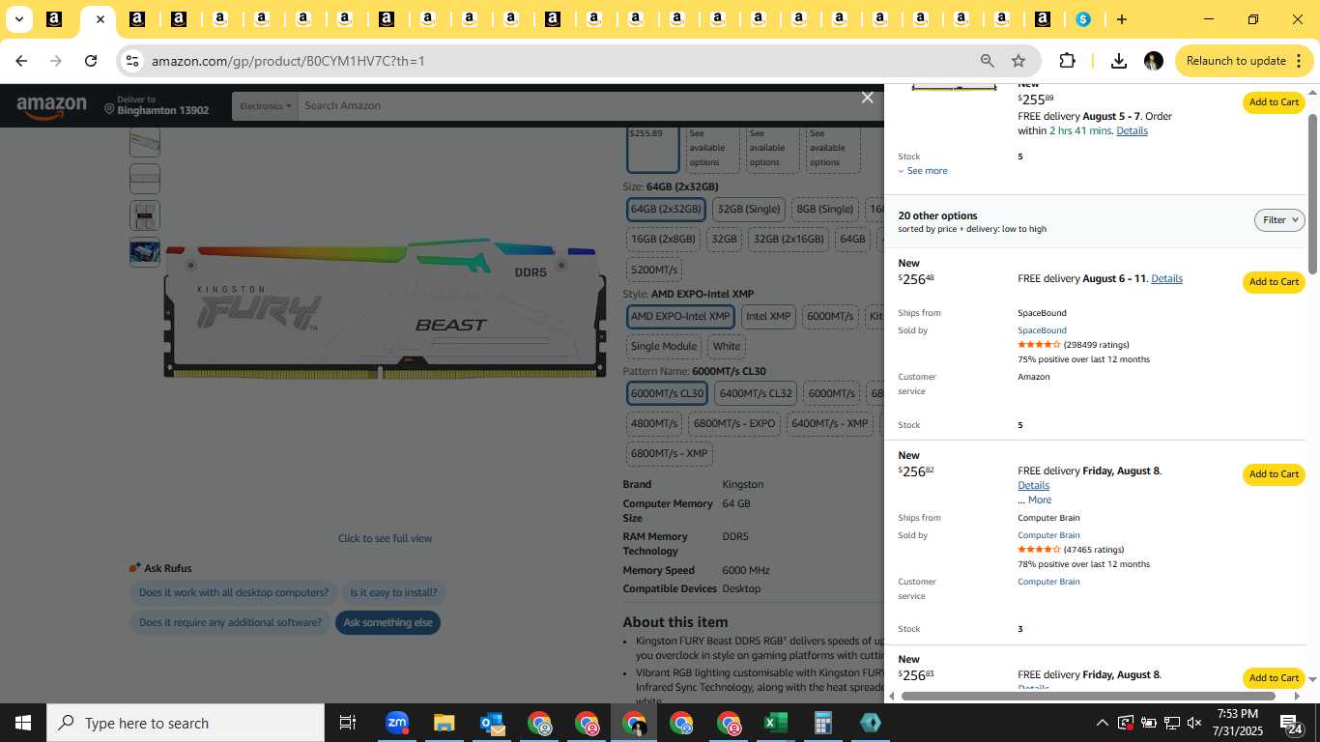The width and height of the screenshot is (1320, 742).
Task: Click the main Kingston FURY Beast image
Action: click(x=385, y=309)
